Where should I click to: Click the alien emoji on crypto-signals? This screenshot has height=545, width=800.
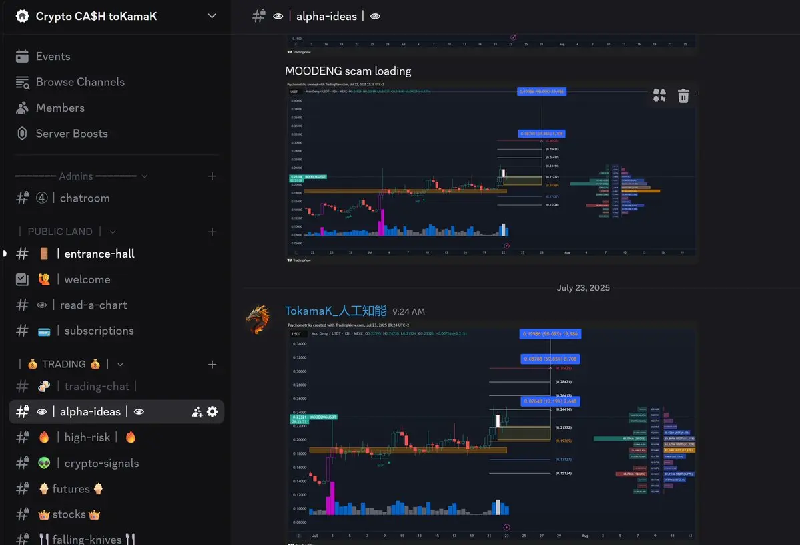tap(44, 463)
